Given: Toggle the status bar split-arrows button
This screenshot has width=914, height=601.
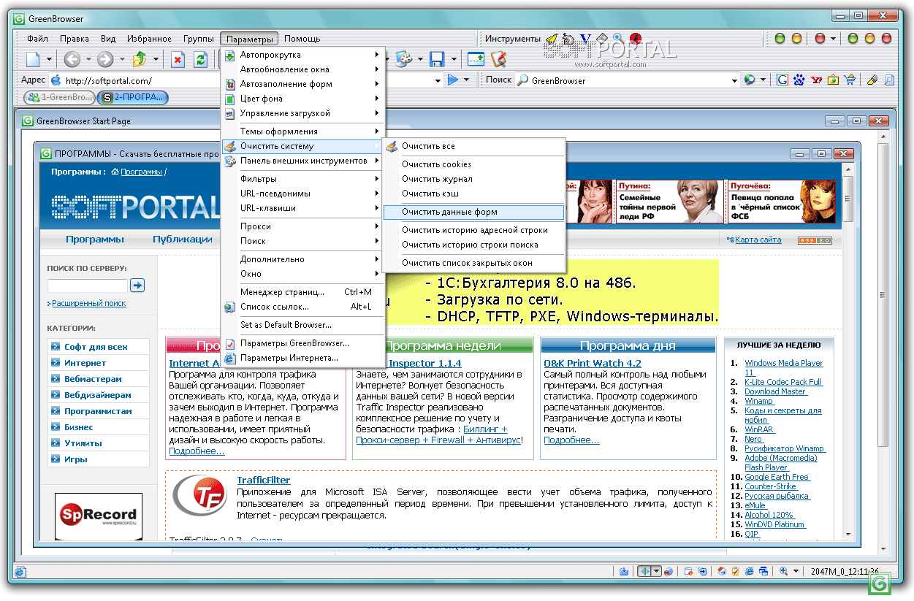Looking at the screenshot, I should click(x=643, y=572).
